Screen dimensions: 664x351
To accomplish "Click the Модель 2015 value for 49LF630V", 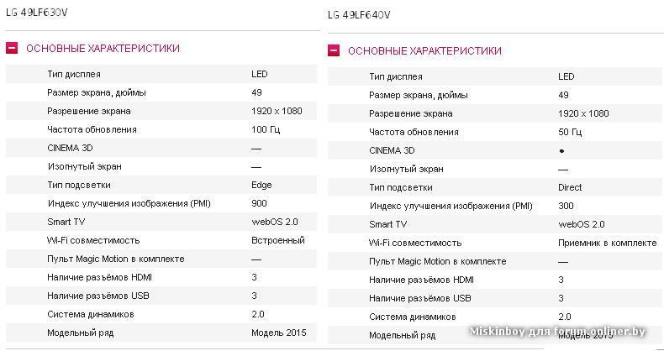I will pos(279,333).
